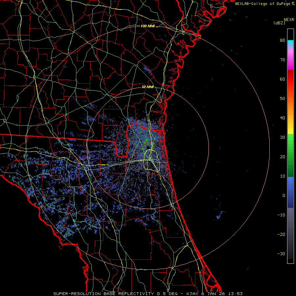Screen dimensions: 296x296
Task: Click the isolated blue offshore echo
Action: pyautogui.click(x=220, y=215)
